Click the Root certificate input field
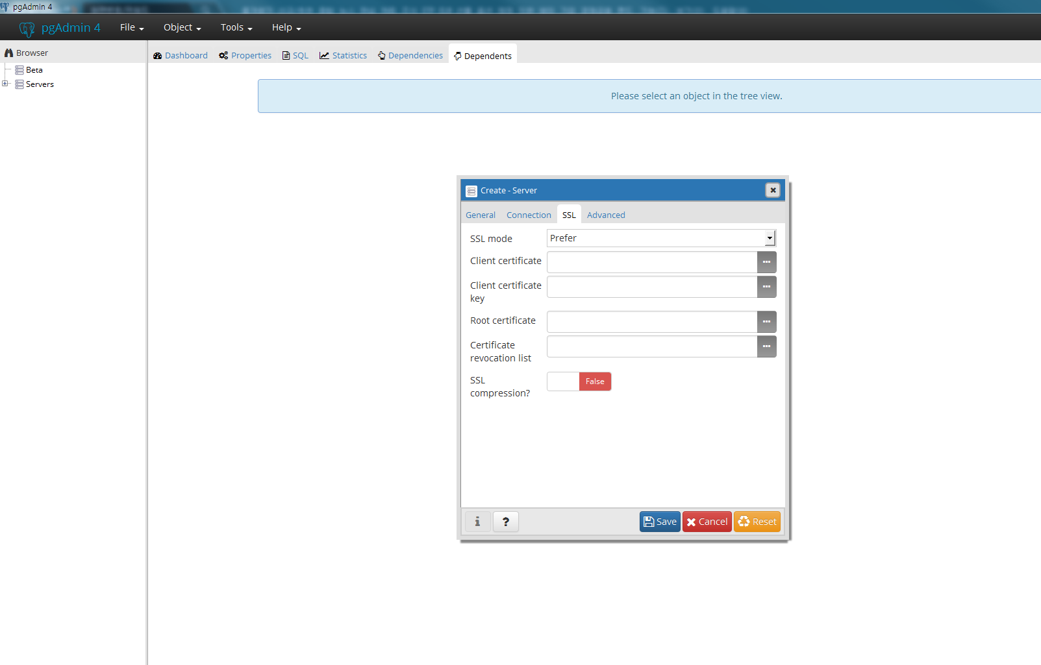Image resolution: width=1041 pixels, height=665 pixels. (x=651, y=322)
